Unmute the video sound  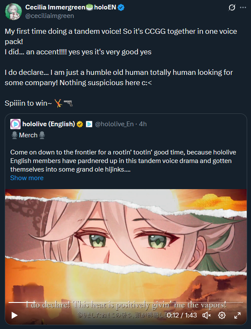pyautogui.click(x=206, y=315)
